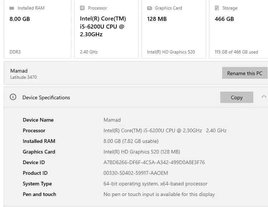This screenshot has width=268, height=207.
Task: Click the Intel HD Graphics 520 (128 MB) value
Action: point(141,152)
